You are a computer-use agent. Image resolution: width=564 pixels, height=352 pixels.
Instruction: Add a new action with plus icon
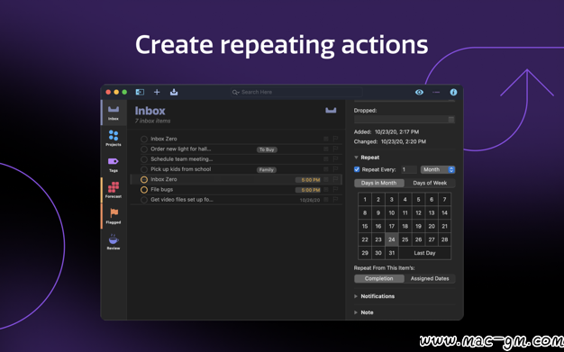pos(157,92)
